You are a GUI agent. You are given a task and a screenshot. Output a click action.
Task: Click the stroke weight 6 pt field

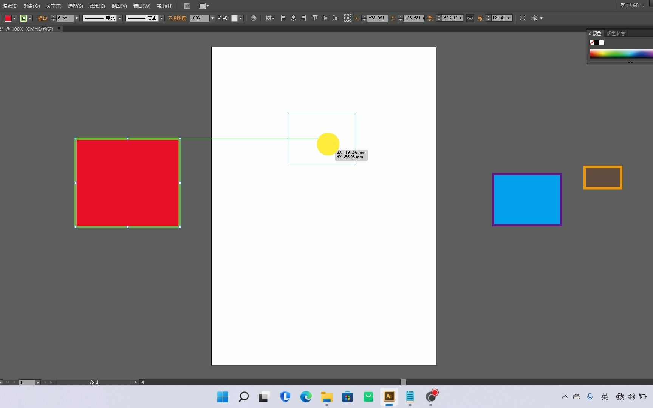(x=65, y=18)
